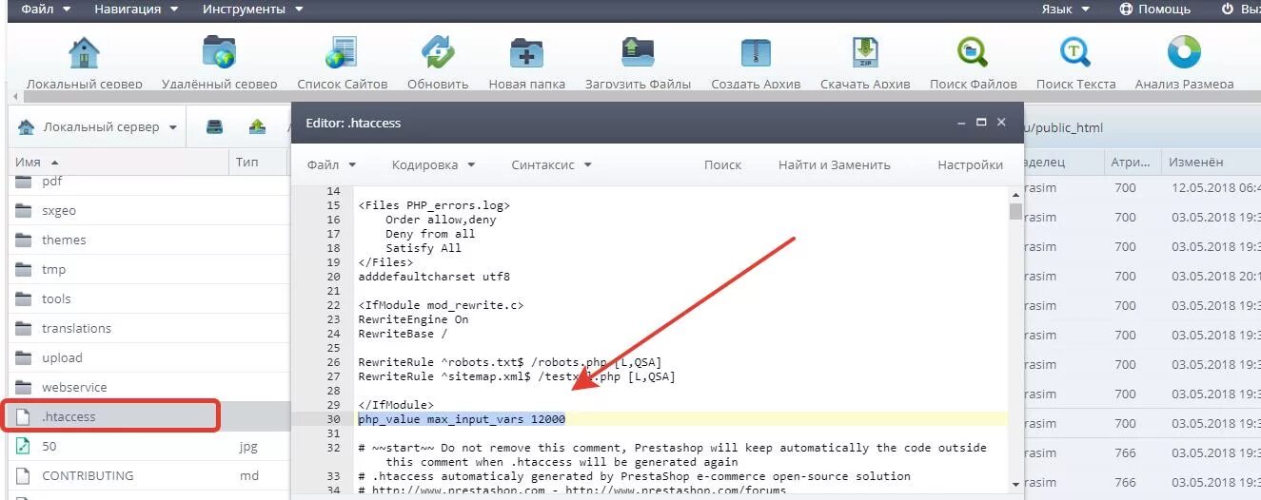Click the tools folder icon

(24, 298)
